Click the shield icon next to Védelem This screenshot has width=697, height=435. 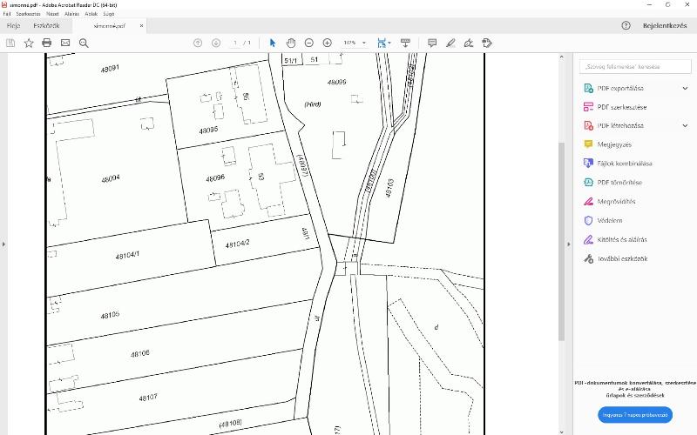588,220
